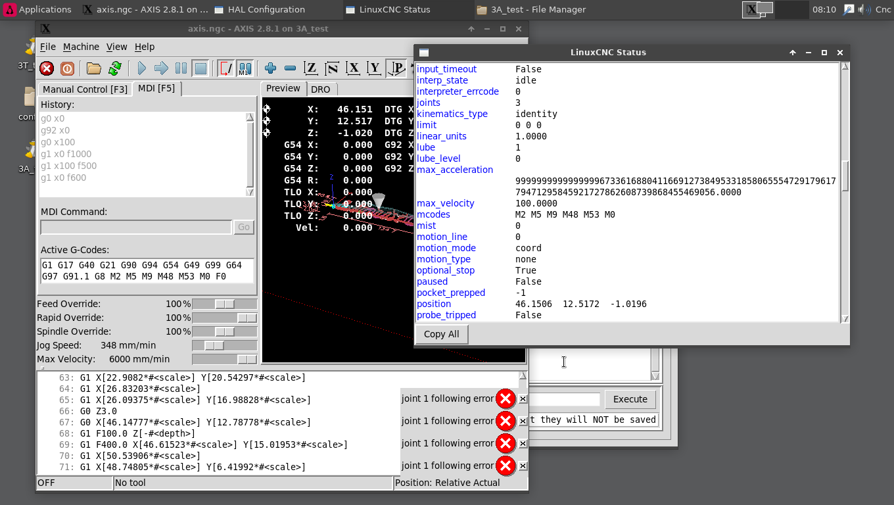894x505 pixels.
Task: Select perspective P view
Action: coord(396,68)
